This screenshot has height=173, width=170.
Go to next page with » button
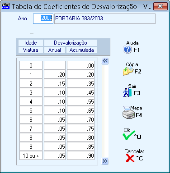click(105, 161)
